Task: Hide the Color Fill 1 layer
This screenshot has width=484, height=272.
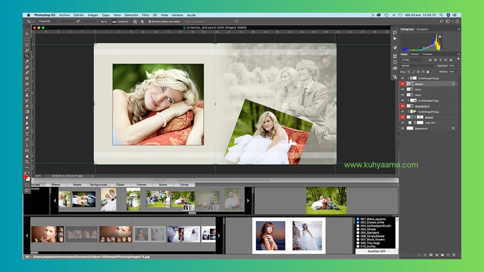Action: click(x=402, y=123)
